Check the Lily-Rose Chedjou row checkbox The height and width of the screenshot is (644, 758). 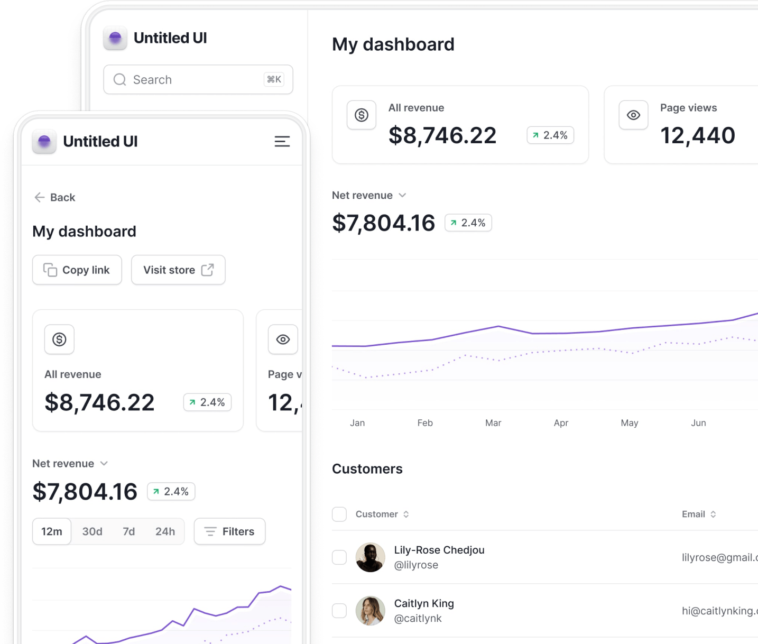[339, 557]
